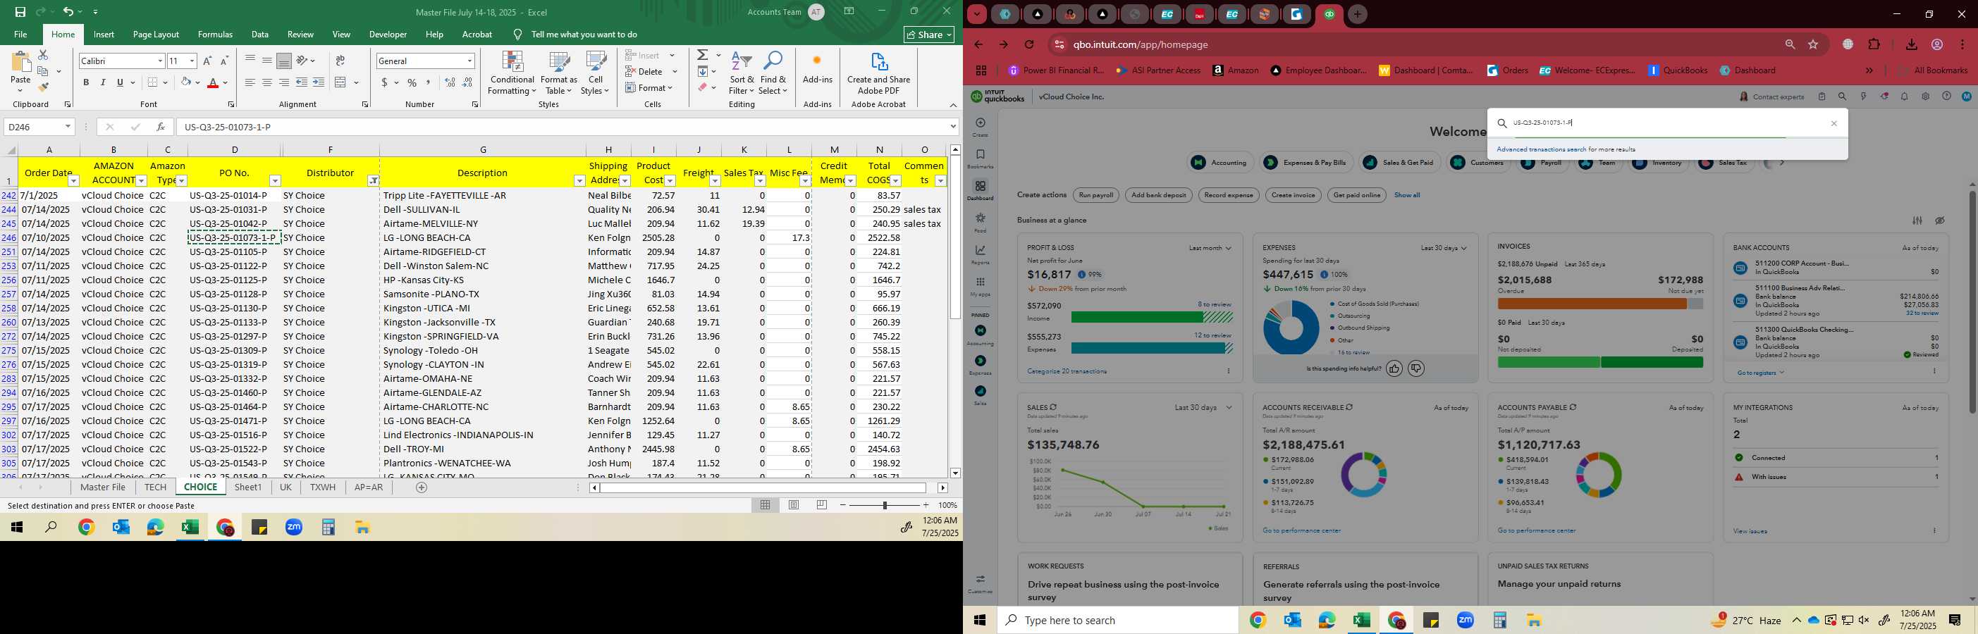Image resolution: width=1978 pixels, height=634 pixels.
Task: Click the Merge & Center icon
Action: [342, 82]
